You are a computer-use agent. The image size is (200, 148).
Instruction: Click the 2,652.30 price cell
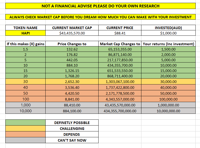point(72,81)
